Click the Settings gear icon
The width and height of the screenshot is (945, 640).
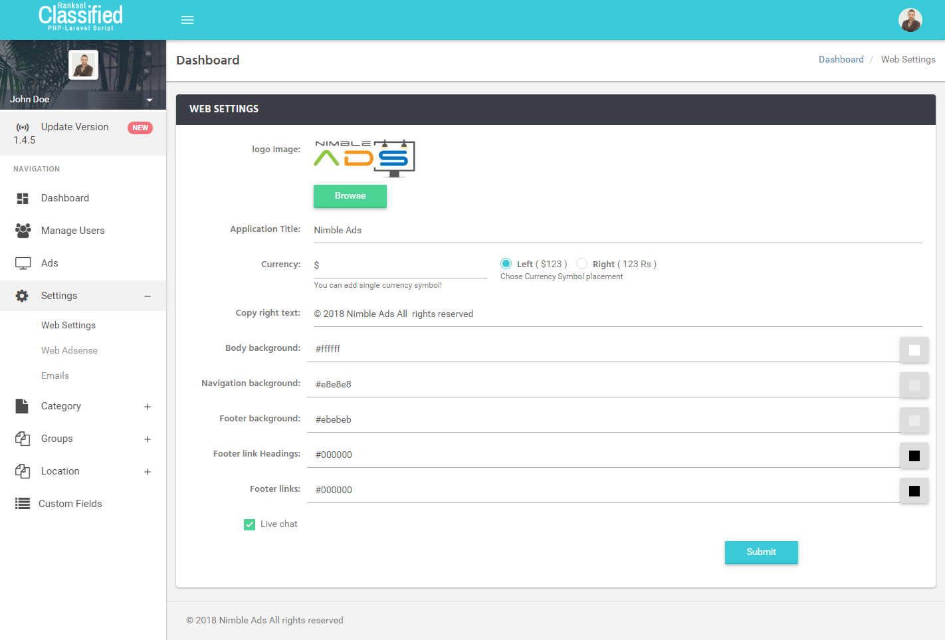22,296
